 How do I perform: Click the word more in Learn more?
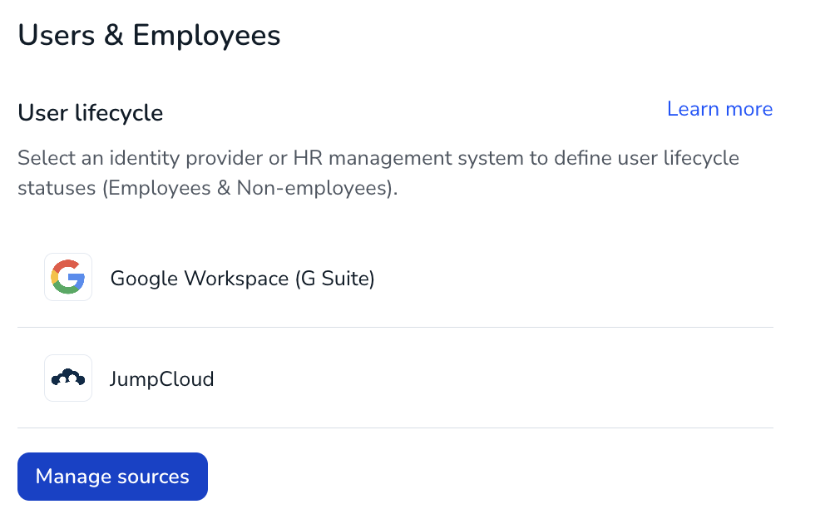[x=749, y=109]
